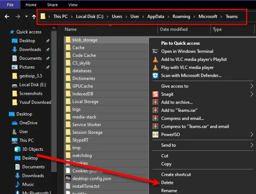256x194 pixels.
Task: Choose Play with VLC media player
Action: point(187,67)
